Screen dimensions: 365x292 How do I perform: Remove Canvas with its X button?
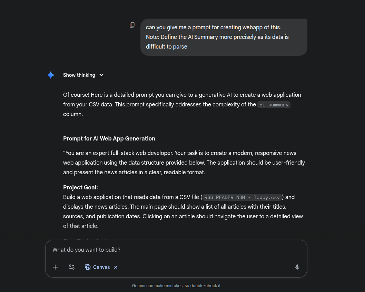tap(116, 267)
